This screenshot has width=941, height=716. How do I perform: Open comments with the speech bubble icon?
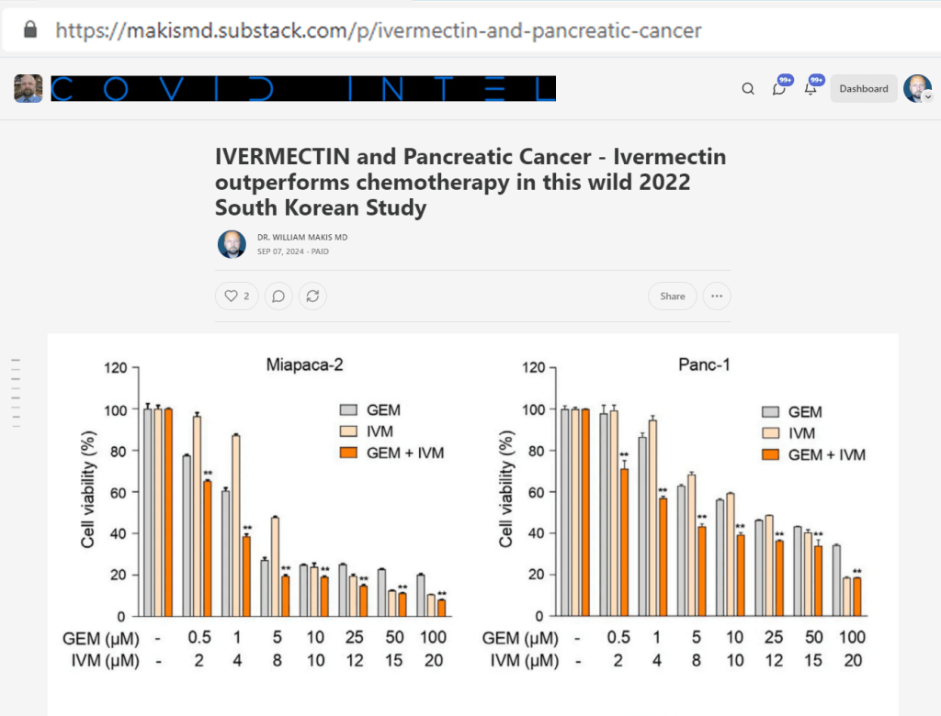click(x=279, y=296)
